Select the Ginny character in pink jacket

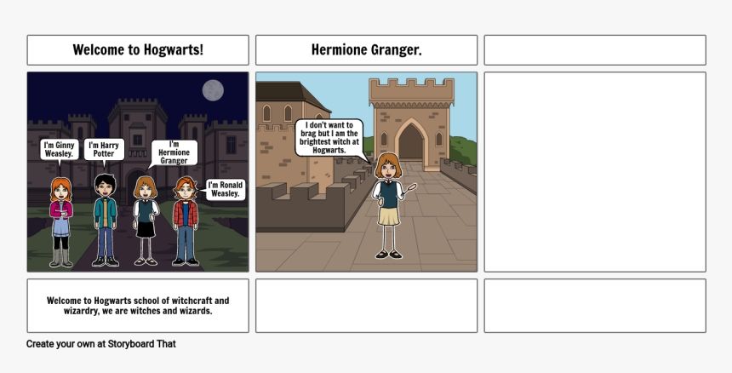pyautogui.click(x=61, y=221)
